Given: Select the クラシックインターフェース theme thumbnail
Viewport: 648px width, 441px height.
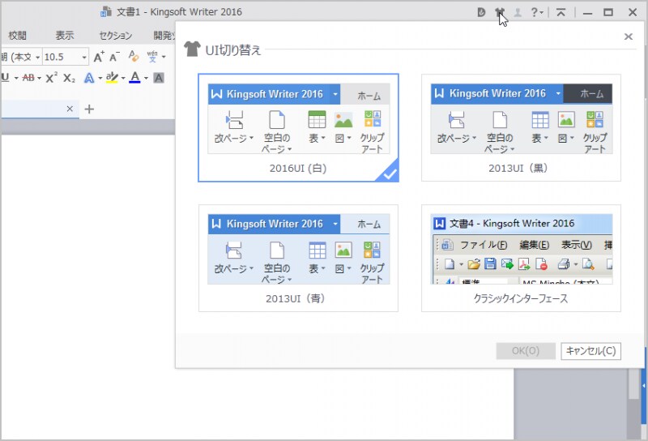Looking at the screenshot, I should (521, 258).
